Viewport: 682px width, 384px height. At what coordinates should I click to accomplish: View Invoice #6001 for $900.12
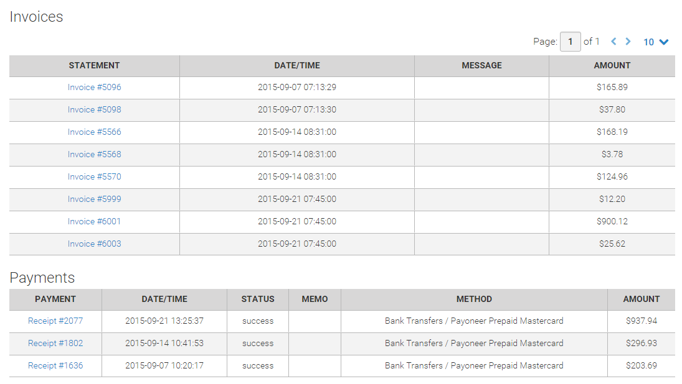(x=95, y=222)
